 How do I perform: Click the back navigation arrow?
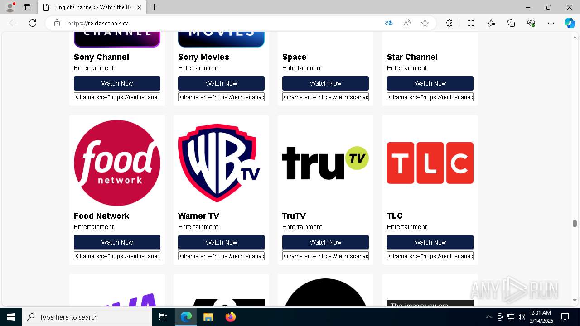pos(13,23)
